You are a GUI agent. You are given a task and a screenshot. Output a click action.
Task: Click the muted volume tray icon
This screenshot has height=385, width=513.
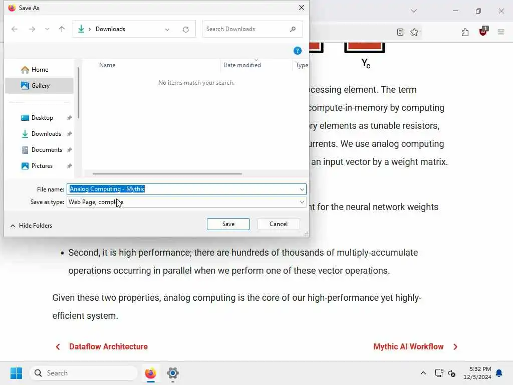(x=452, y=373)
